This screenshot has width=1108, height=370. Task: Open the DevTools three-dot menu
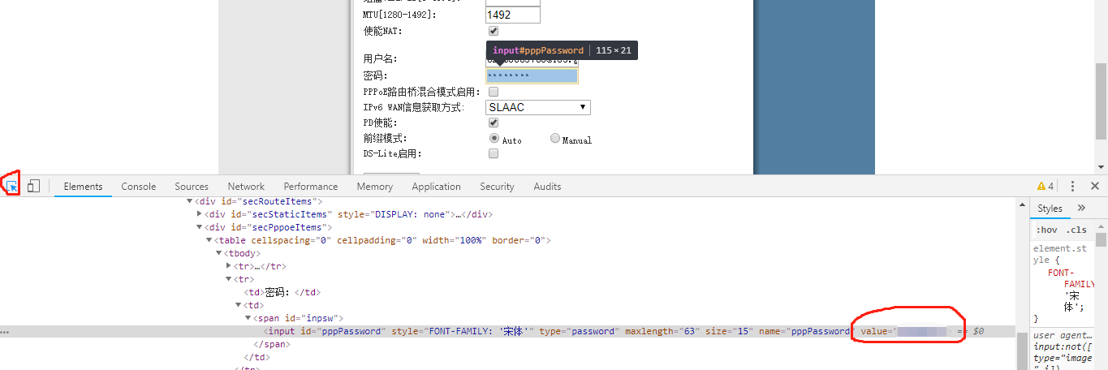pyautogui.click(x=1072, y=186)
